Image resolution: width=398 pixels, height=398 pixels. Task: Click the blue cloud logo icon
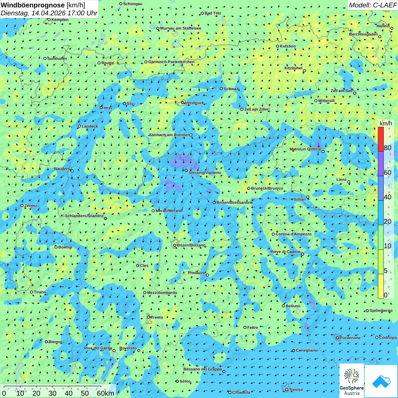pos(381,381)
